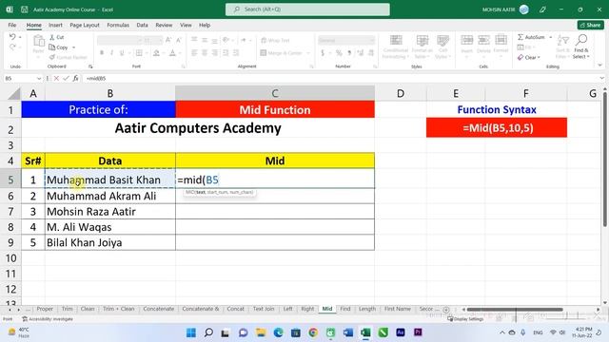Click the Search box in title bar
The height and width of the screenshot is (342, 609).
[x=307, y=9]
